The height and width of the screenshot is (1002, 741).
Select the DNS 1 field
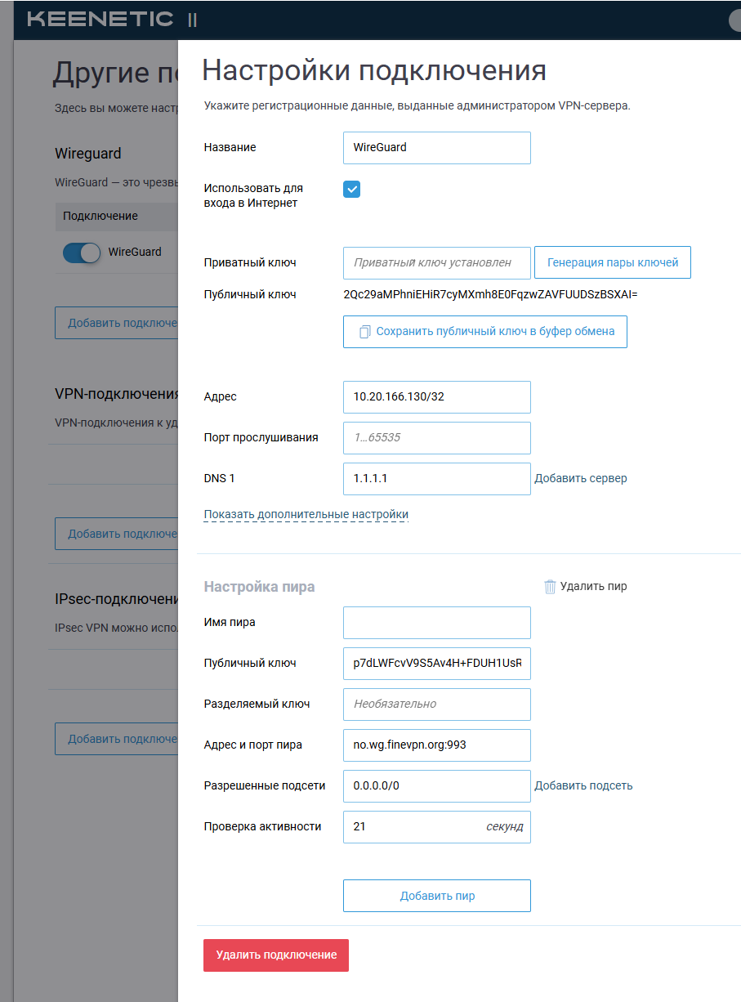(x=437, y=479)
